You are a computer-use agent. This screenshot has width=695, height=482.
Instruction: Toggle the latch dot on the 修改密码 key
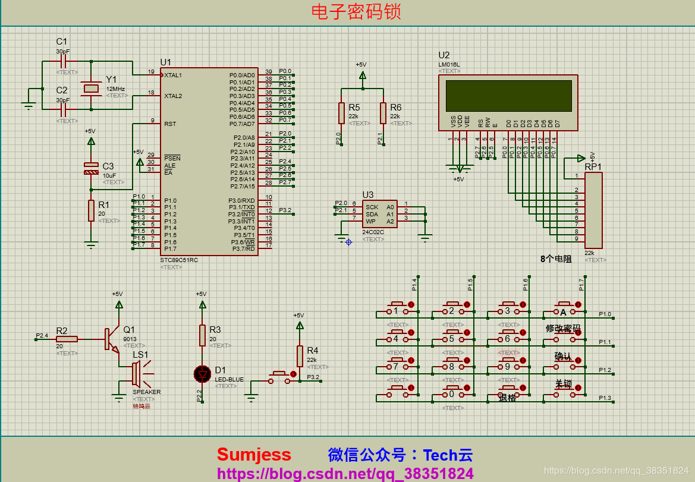[x=578, y=332]
